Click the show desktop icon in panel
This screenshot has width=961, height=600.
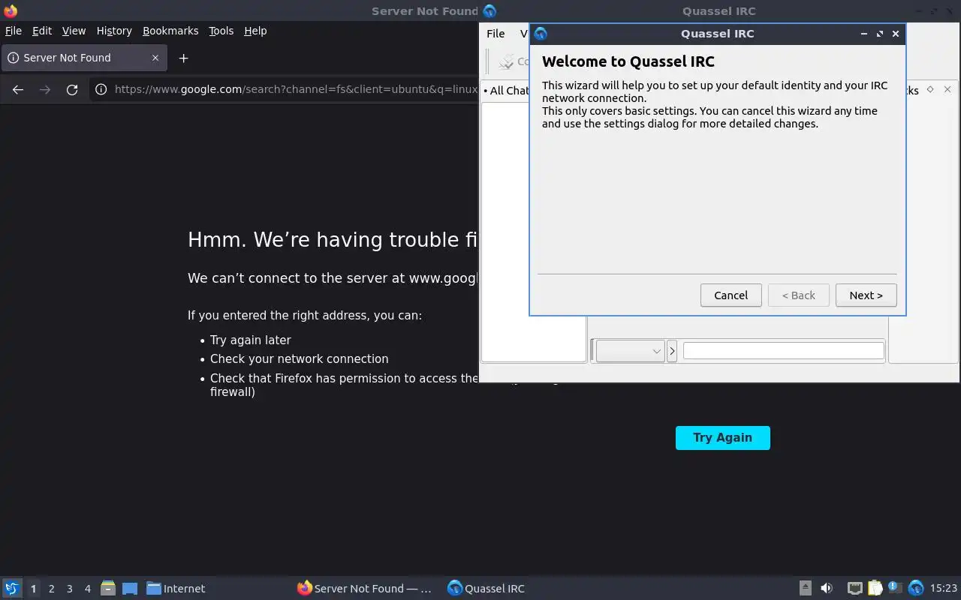click(130, 589)
